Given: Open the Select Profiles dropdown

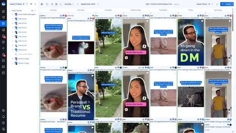Looking at the screenshot, I should (x=19, y=4).
